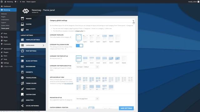200x112 pixels.
Task: Click the New button in admin bar
Action: pyautogui.click(x=22, y=2)
